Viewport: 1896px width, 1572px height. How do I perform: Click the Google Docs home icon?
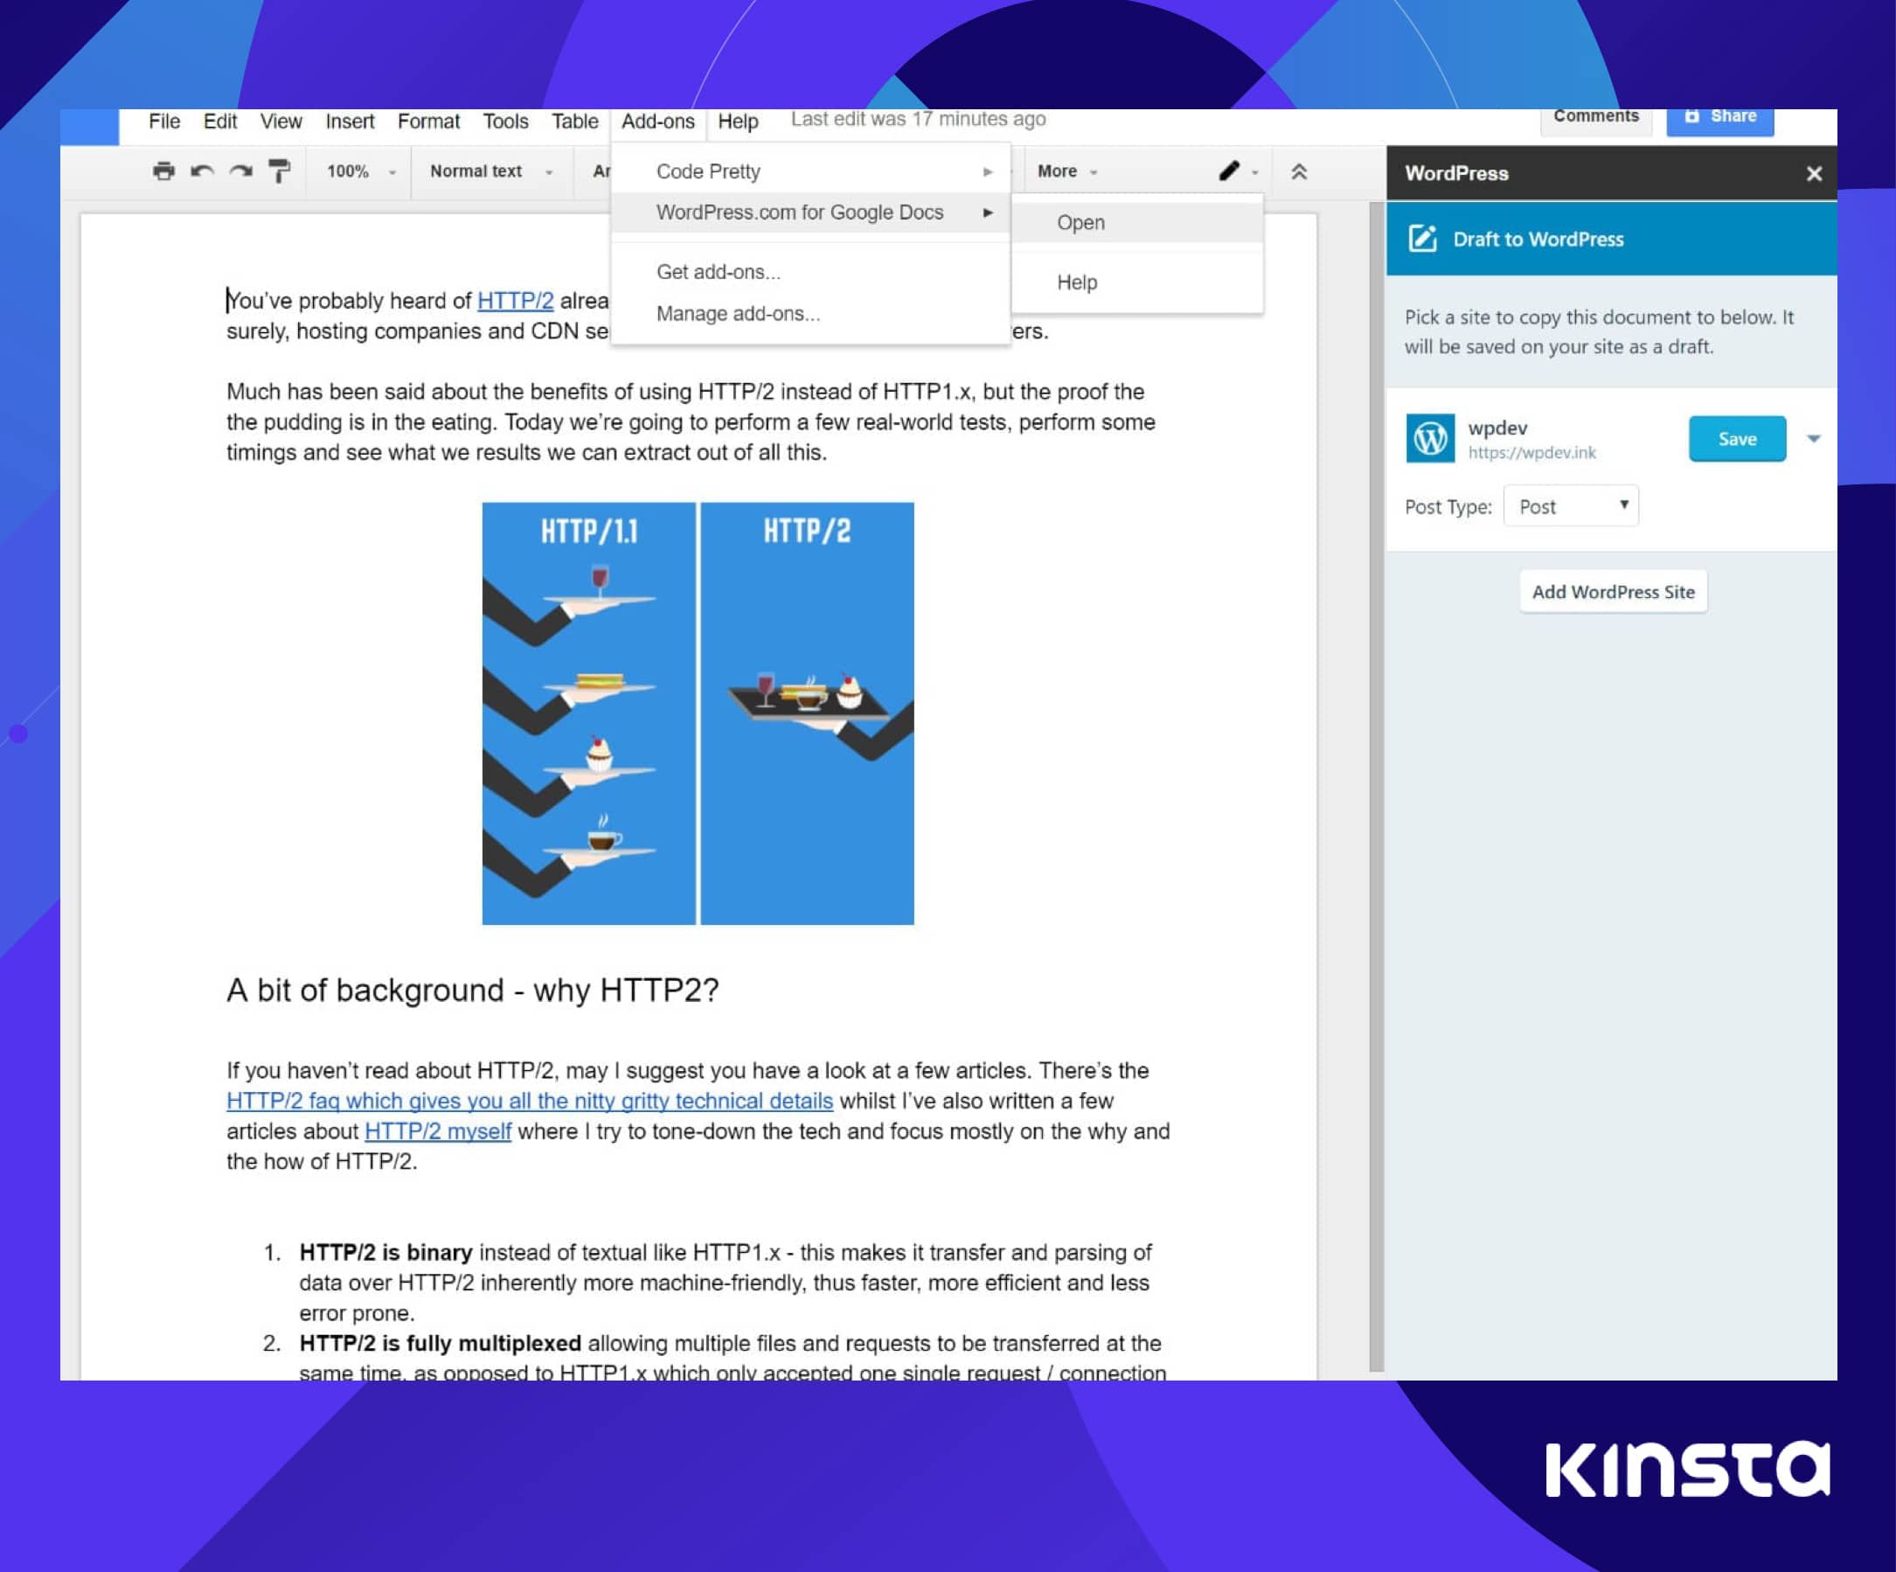(89, 127)
